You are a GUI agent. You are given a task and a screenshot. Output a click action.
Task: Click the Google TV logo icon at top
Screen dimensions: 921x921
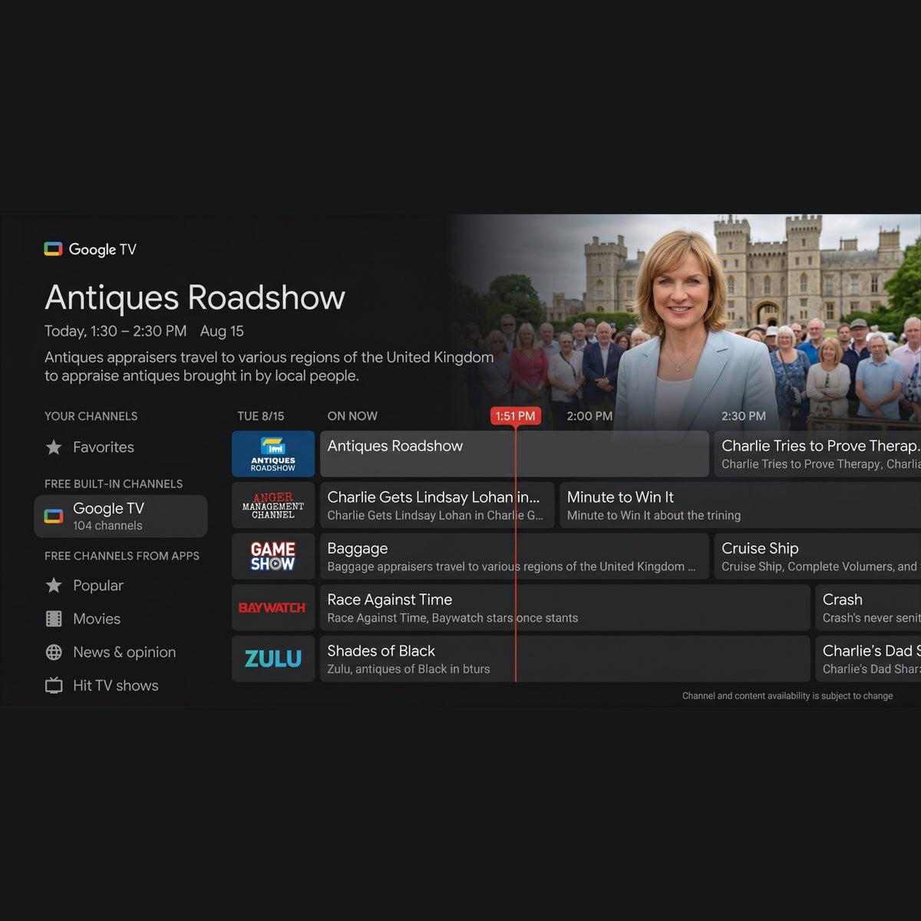(53, 249)
